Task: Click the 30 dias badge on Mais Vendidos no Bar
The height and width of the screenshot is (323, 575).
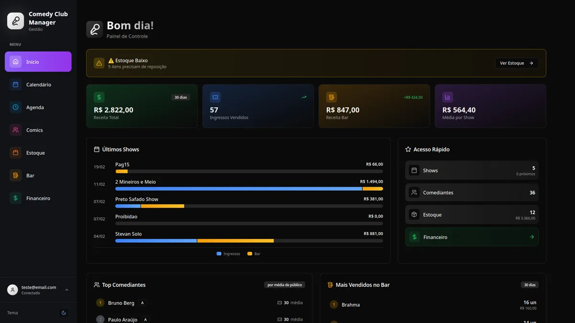Action: pos(530,285)
